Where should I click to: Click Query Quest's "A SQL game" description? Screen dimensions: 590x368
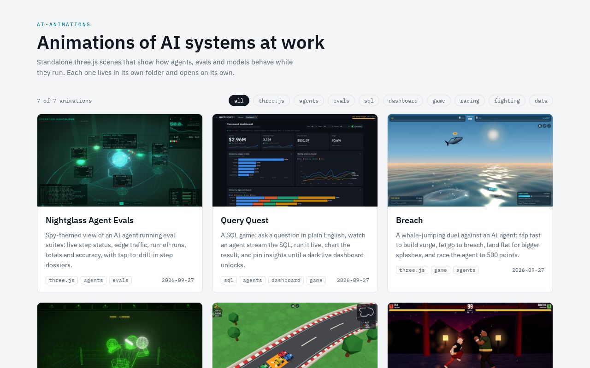(x=293, y=250)
